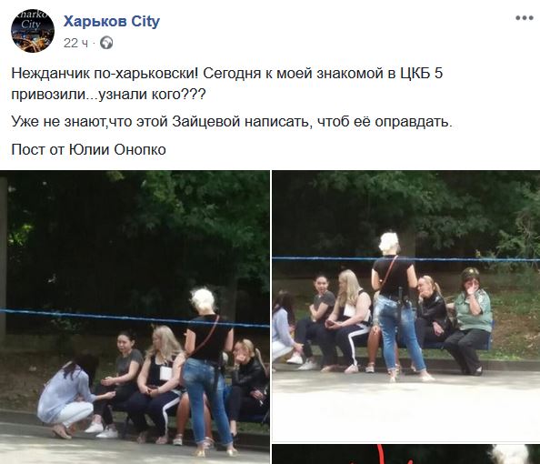
Task: Click the crouching woman in white, left photo
Action: [x=67, y=397]
